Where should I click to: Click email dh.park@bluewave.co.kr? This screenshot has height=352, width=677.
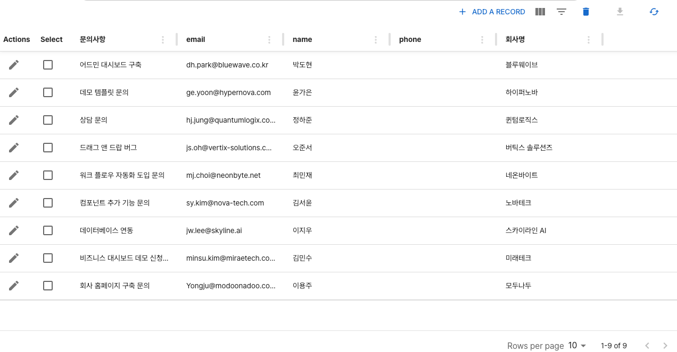coord(227,65)
